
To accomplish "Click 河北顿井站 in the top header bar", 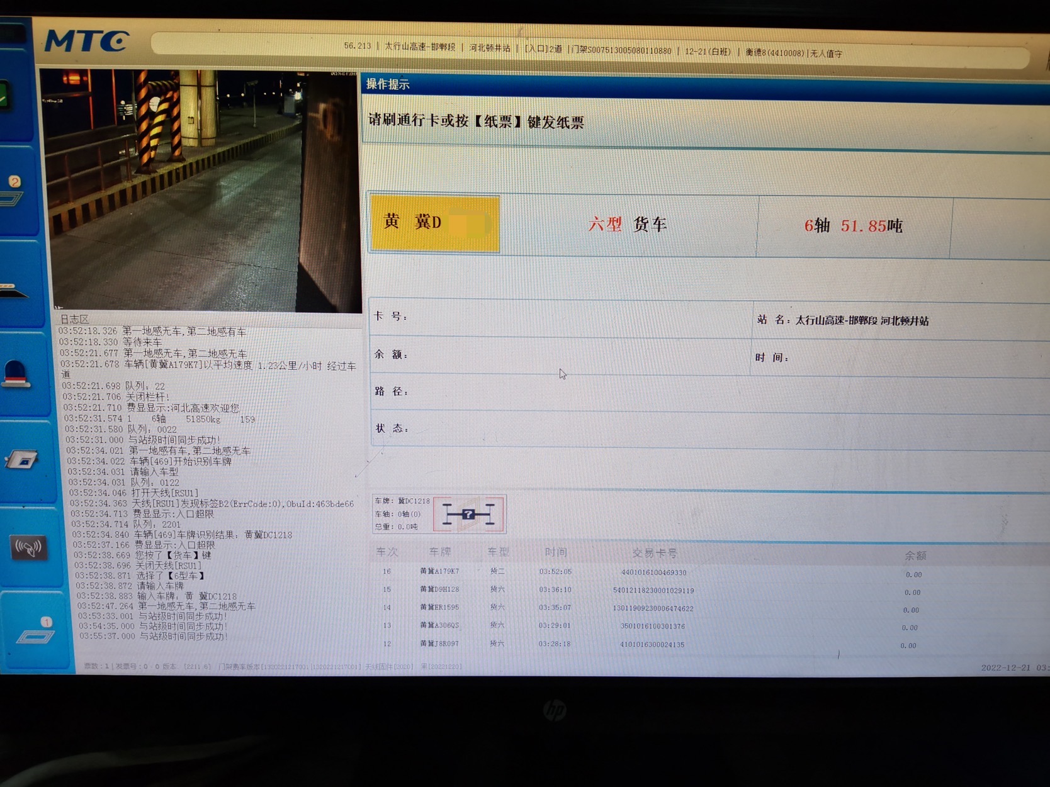I will coord(492,48).
